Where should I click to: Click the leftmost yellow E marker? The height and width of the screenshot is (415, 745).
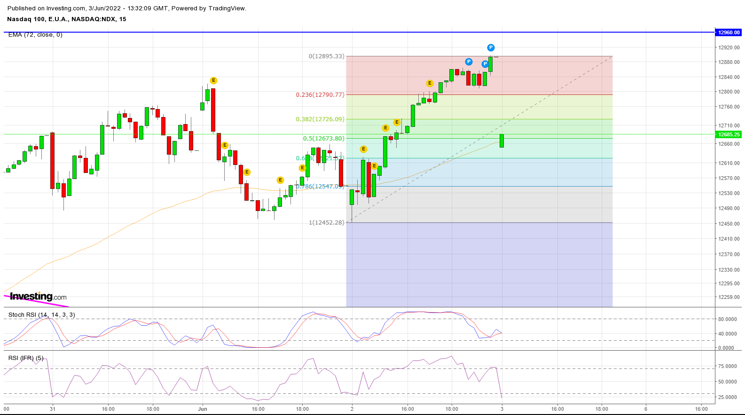[x=213, y=80]
